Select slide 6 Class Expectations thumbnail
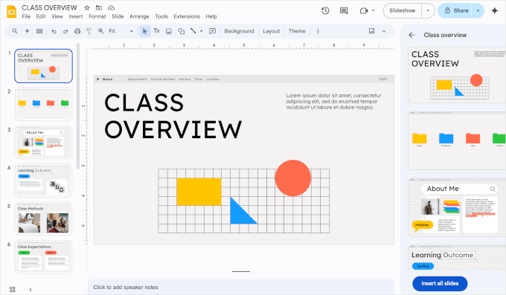 pyautogui.click(x=44, y=257)
